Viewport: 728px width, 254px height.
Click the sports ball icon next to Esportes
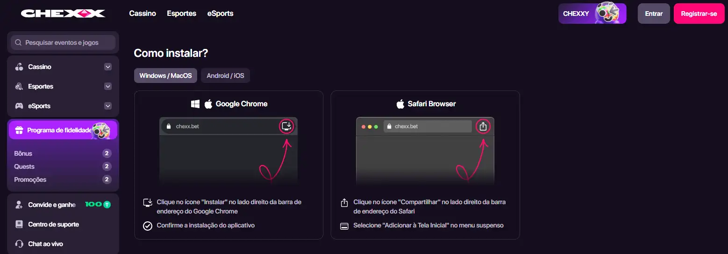[19, 86]
